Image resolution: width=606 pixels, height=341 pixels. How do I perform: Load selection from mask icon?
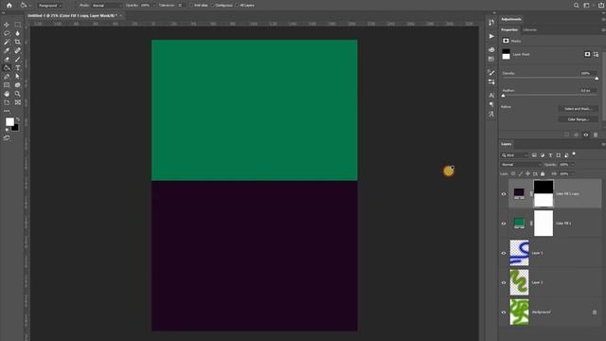pyautogui.click(x=566, y=135)
